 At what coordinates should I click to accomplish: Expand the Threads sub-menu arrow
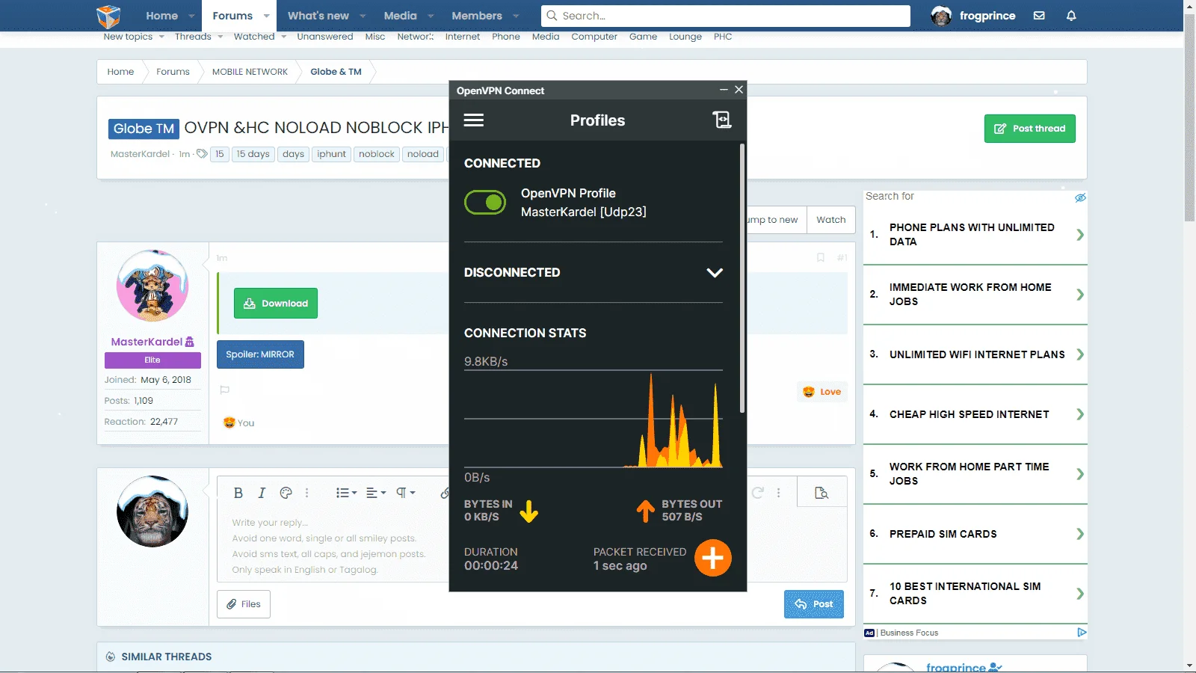tap(220, 37)
